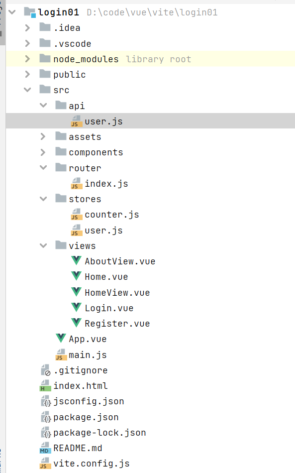The width and height of the screenshot is (295, 473).
Task: Click the node_modules folder icon
Action: pyautogui.click(x=45, y=58)
